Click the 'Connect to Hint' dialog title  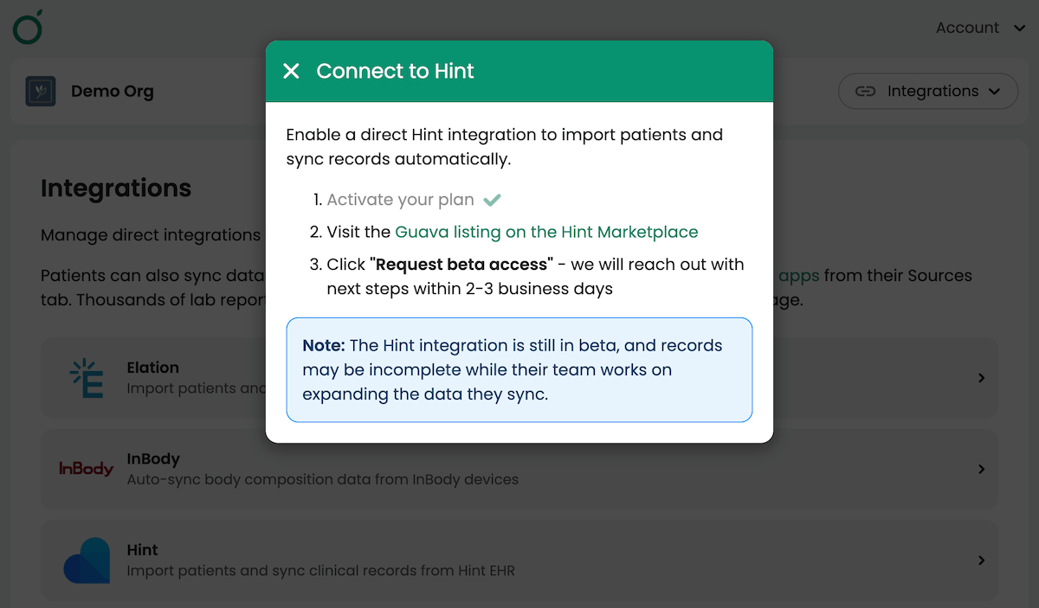point(396,71)
